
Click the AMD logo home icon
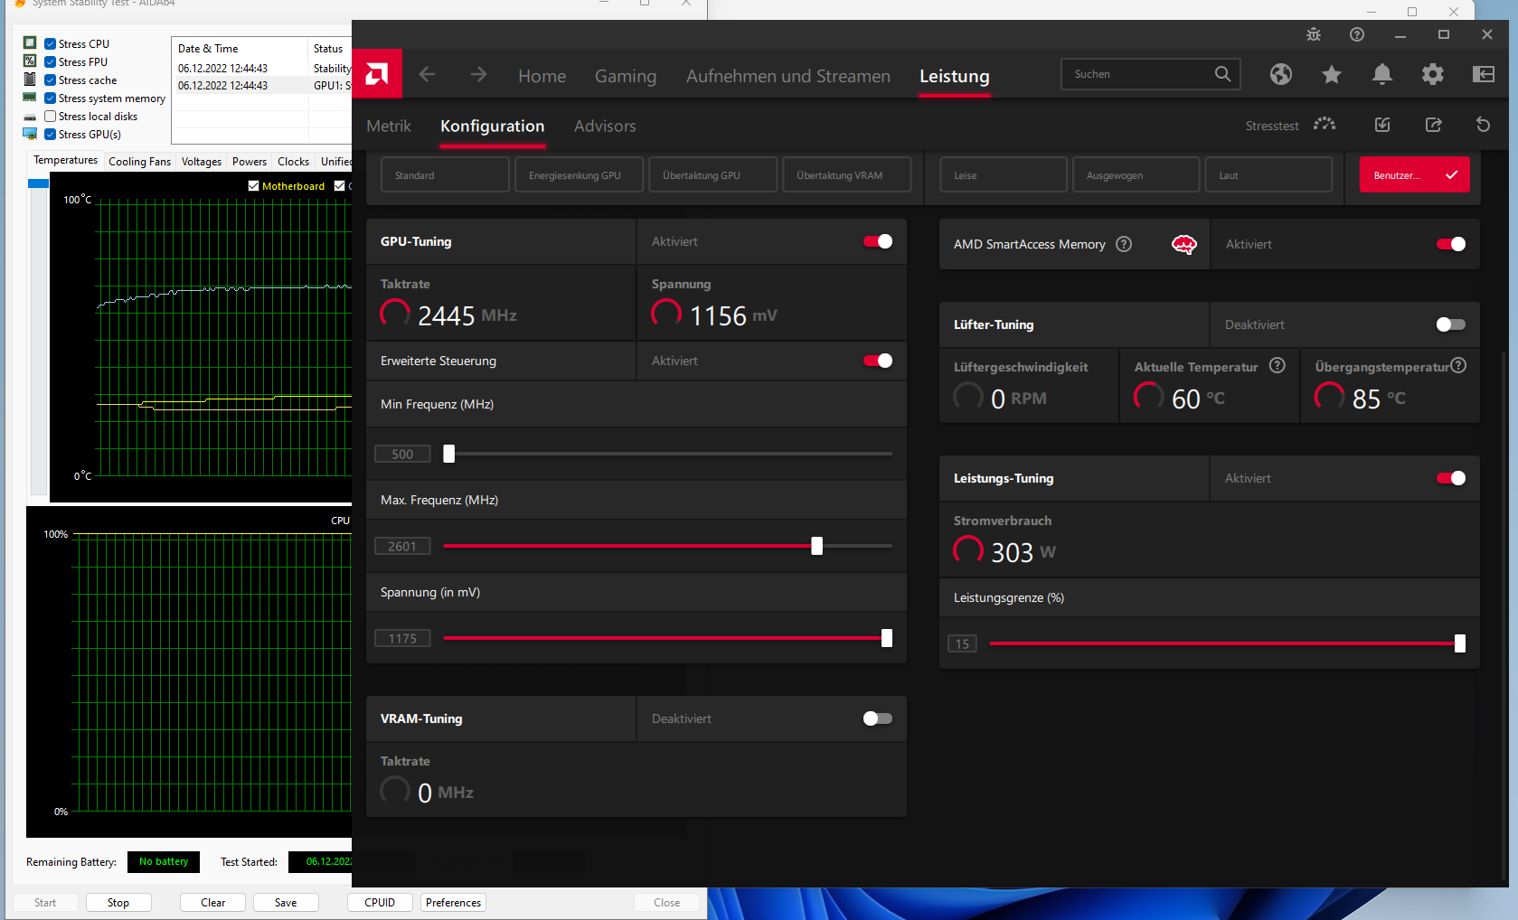(377, 73)
